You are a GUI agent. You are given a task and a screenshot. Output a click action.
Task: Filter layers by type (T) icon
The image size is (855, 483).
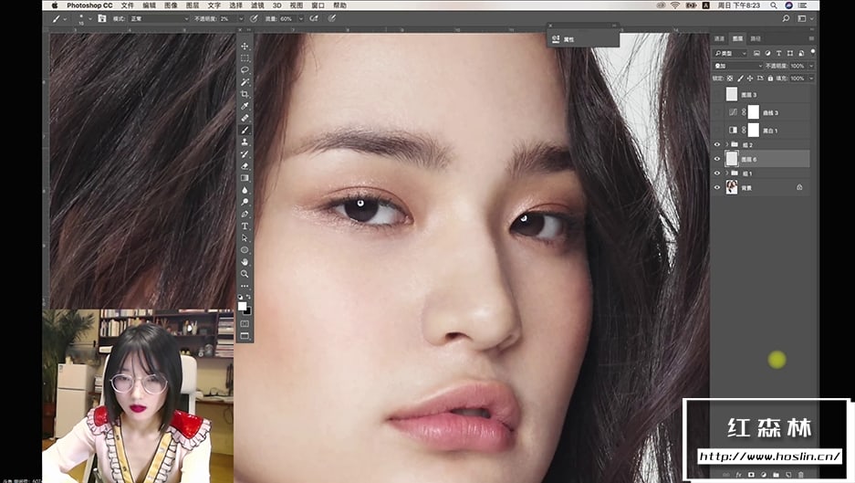(x=778, y=53)
